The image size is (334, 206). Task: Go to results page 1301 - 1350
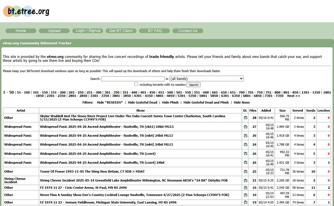311,92
